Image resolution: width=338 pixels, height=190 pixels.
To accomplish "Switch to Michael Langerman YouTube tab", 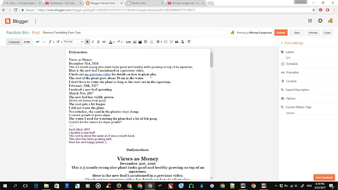I will pos(185,3).
